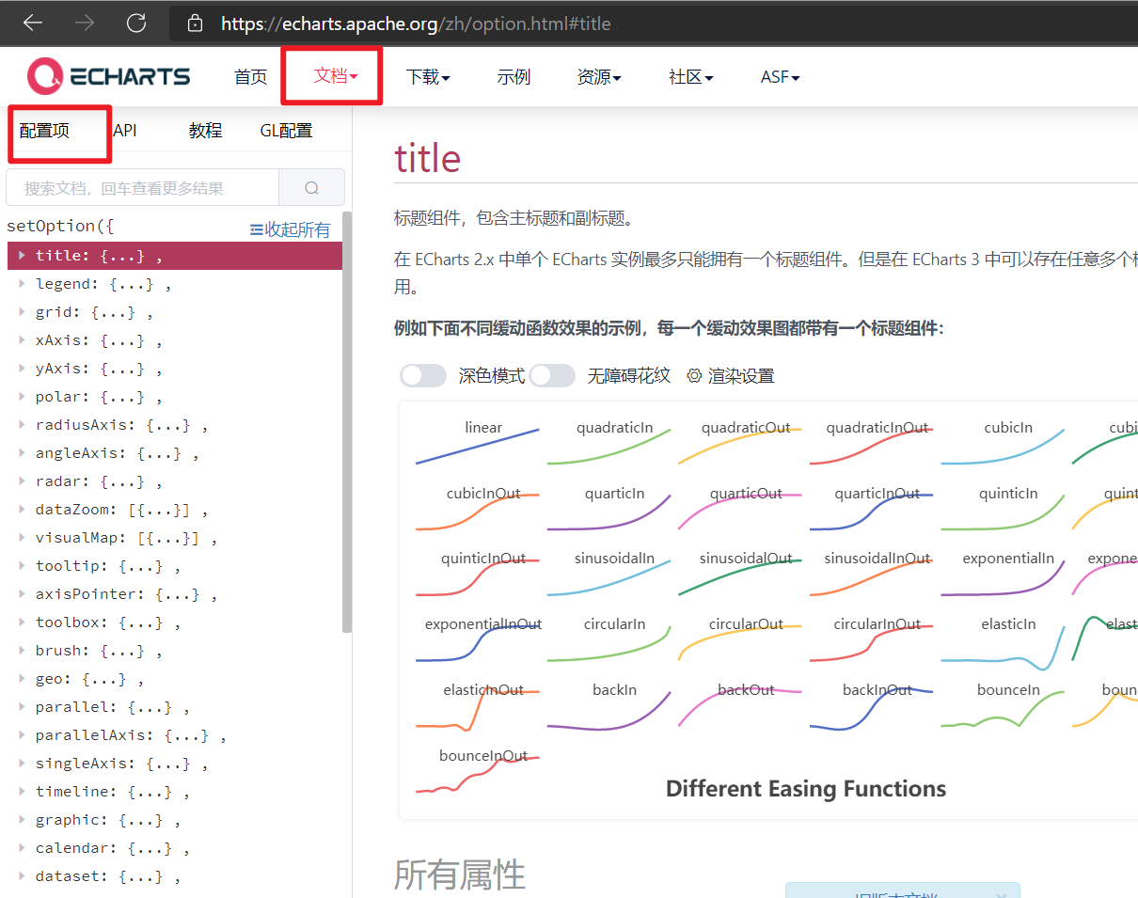Open the 文档 dropdown menu

[x=336, y=75]
